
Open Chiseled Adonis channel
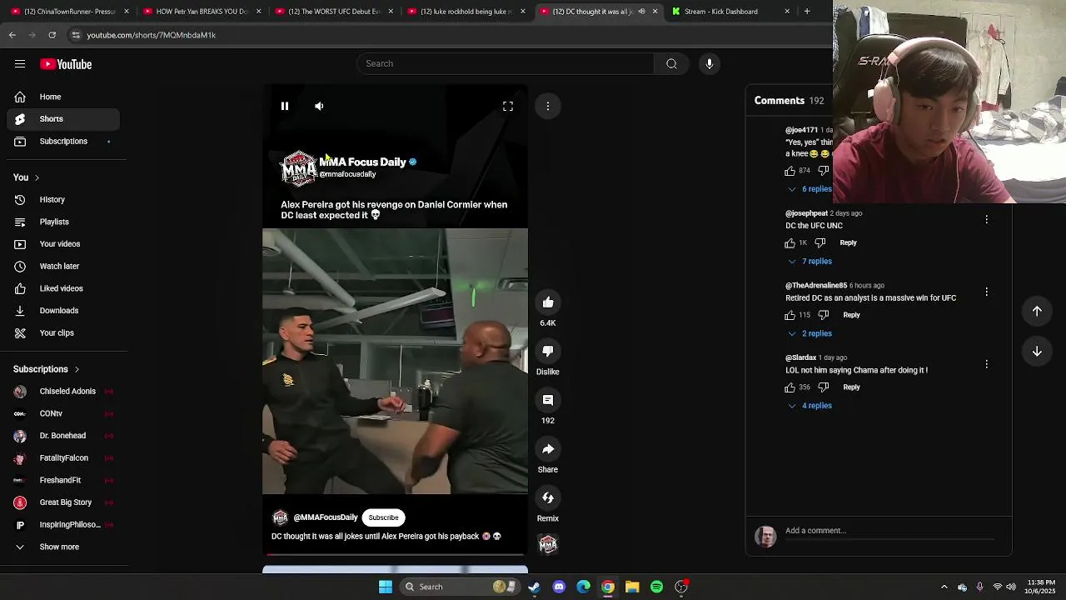pyautogui.click(x=63, y=392)
